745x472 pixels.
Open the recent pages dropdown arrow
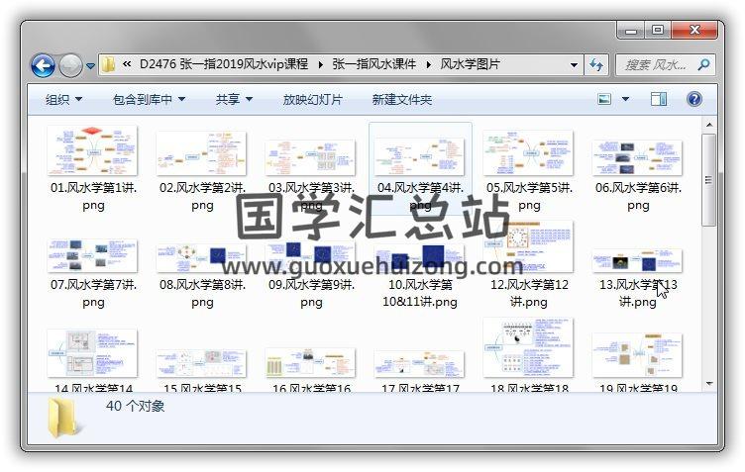90,66
